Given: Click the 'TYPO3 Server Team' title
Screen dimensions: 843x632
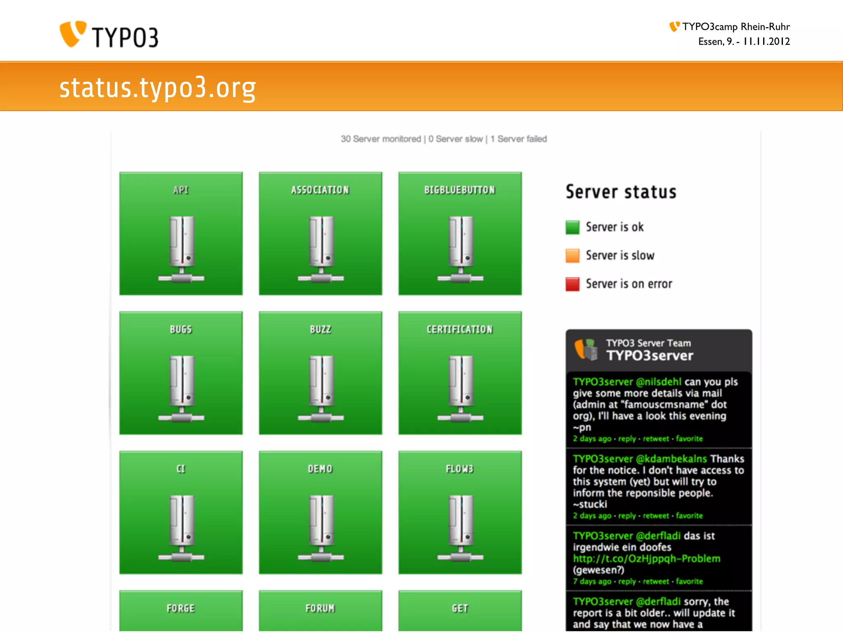Looking at the screenshot, I should [649, 343].
